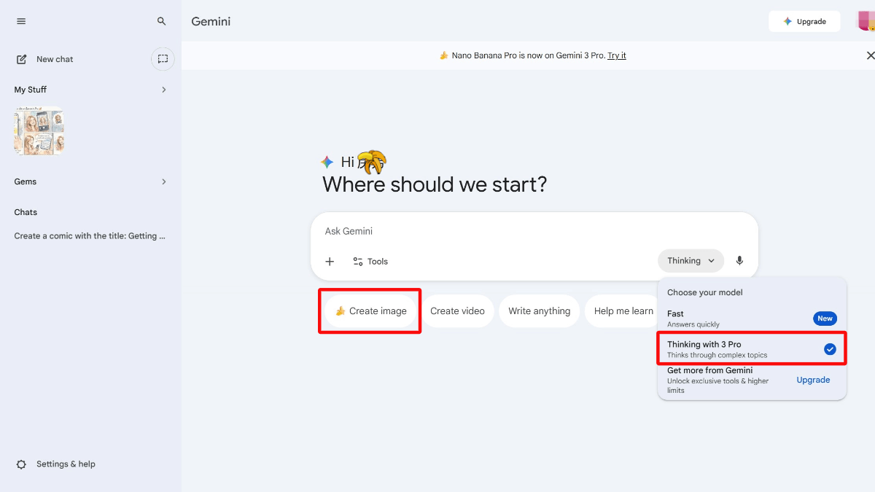Open the Tools option in the prompt bar
Viewport: 875px width, 492px height.
pos(370,261)
